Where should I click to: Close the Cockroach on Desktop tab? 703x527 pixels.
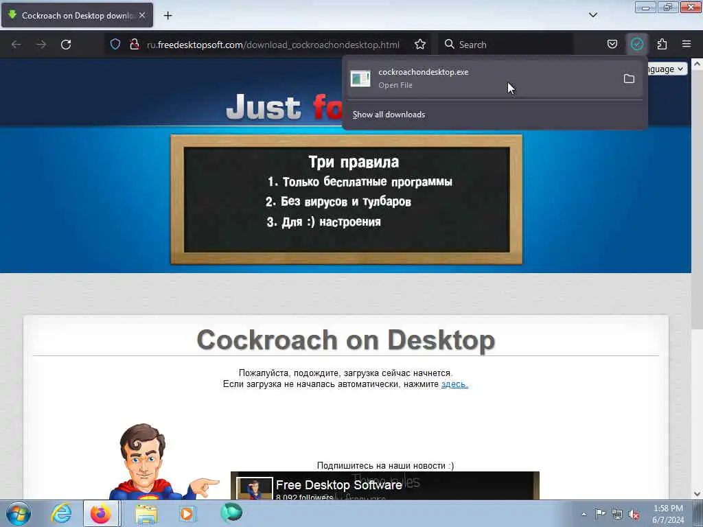tap(142, 15)
